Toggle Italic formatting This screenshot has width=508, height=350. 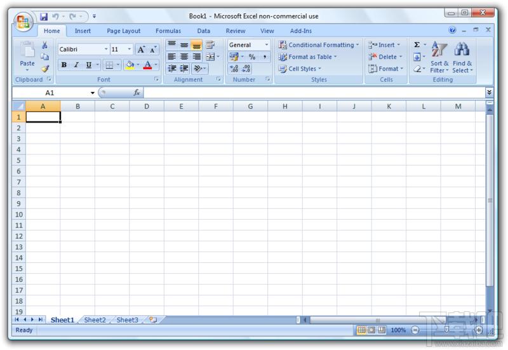[x=76, y=65]
